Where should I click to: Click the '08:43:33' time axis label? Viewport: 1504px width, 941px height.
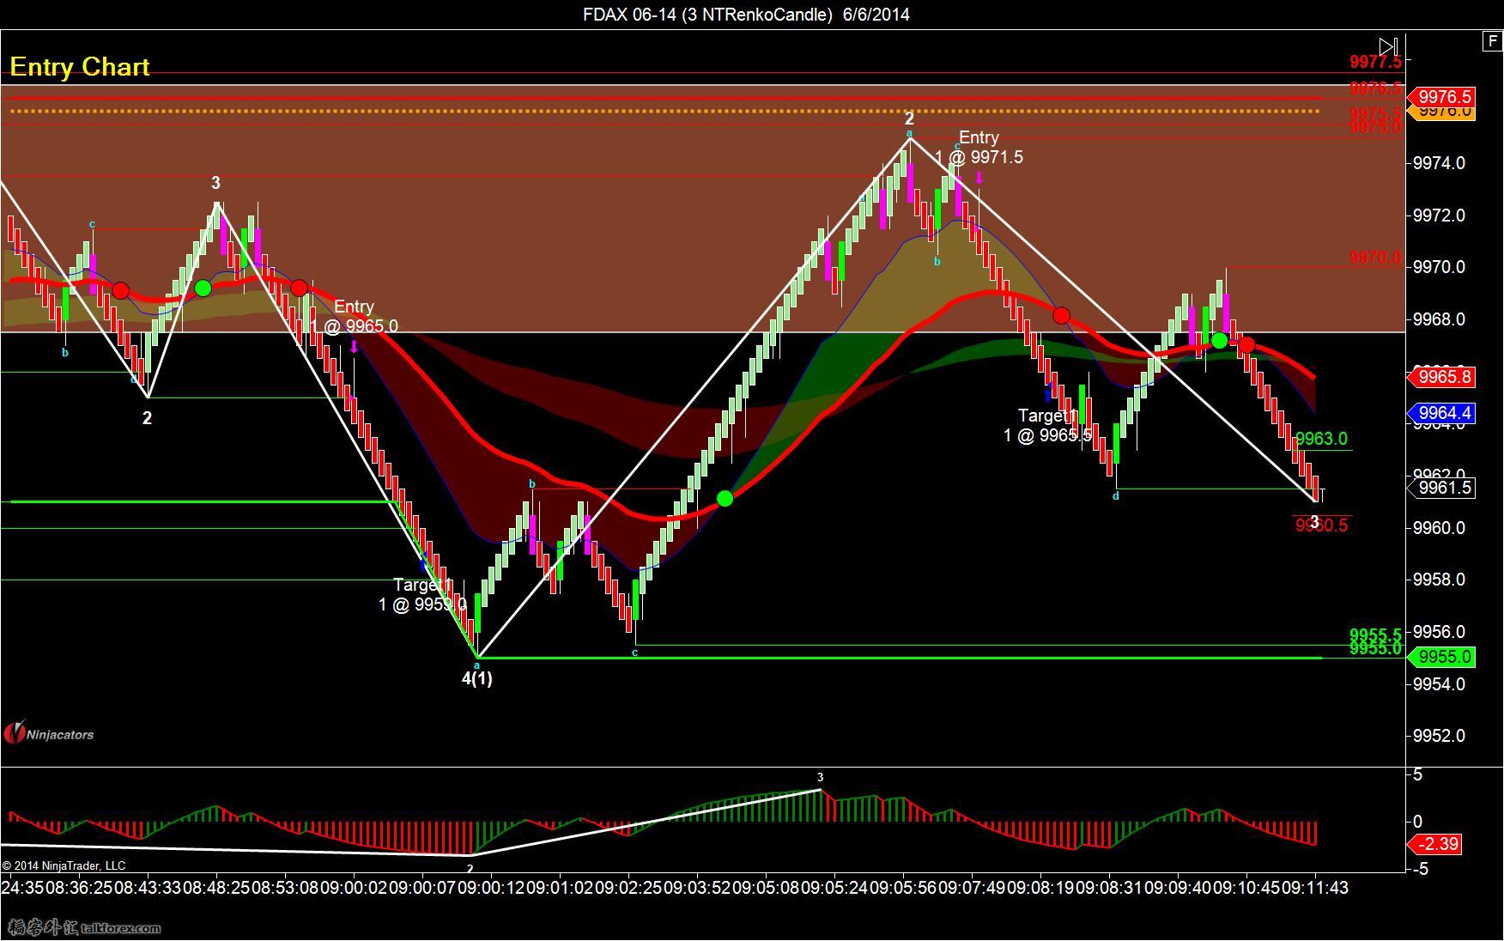pyautogui.click(x=148, y=887)
